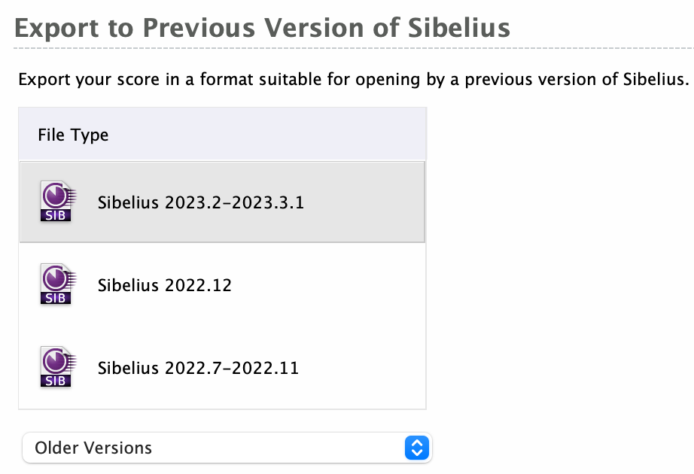This screenshot has width=694, height=474.
Task: Click the Sibelius file badge in the middle row
Action: tap(55, 284)
